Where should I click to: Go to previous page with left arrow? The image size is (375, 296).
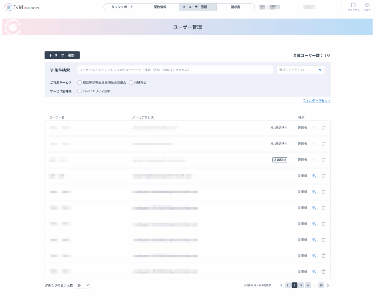click(281, 285)
